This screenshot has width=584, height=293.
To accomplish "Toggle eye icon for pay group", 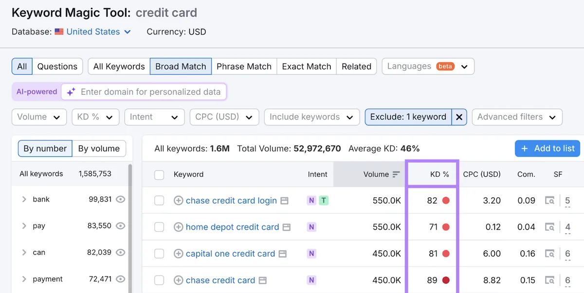I will [121, 226].
